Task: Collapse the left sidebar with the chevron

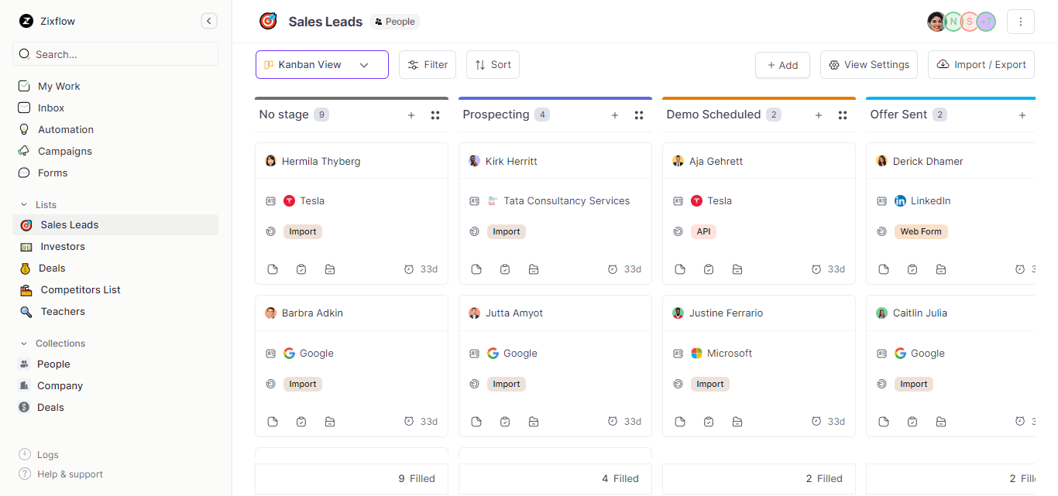Action: [x=208, y=21]
